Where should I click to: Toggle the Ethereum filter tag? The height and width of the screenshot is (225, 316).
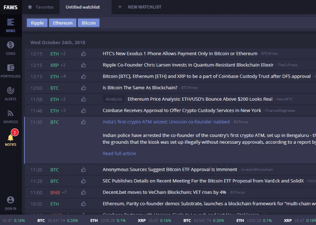(x=63, y=23)
